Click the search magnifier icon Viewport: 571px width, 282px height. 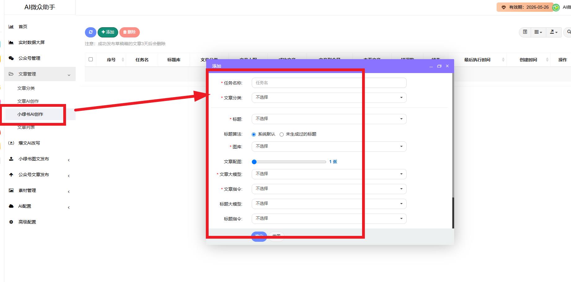tap(568, 32)
